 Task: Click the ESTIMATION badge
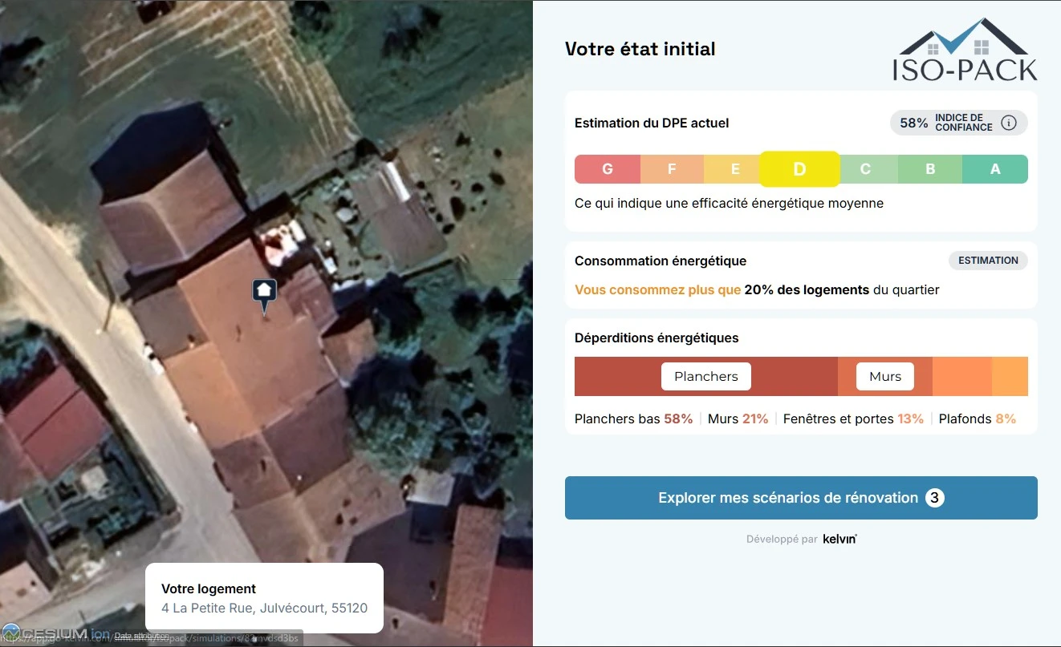tap(988, 261)
